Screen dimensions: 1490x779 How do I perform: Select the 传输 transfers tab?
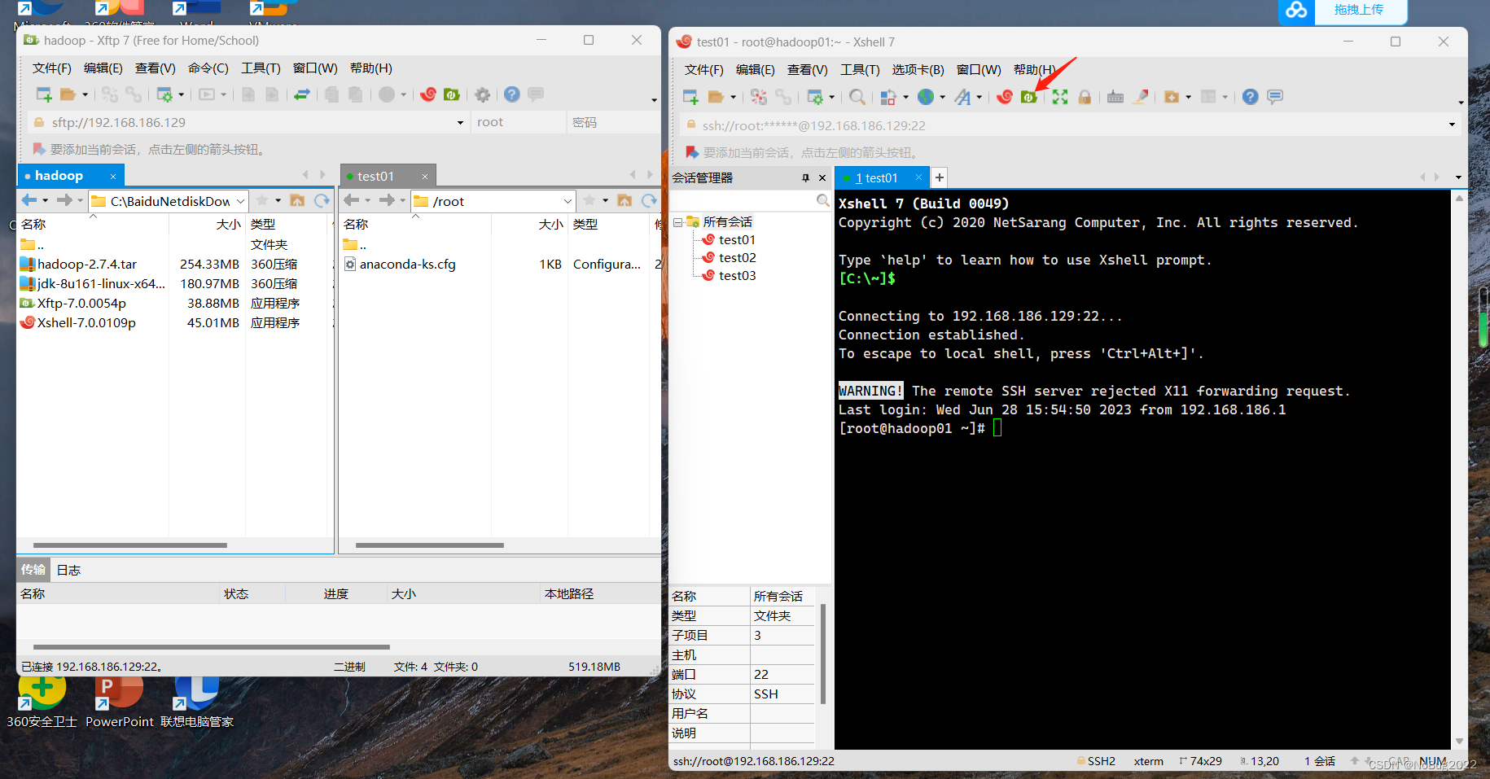33,570
